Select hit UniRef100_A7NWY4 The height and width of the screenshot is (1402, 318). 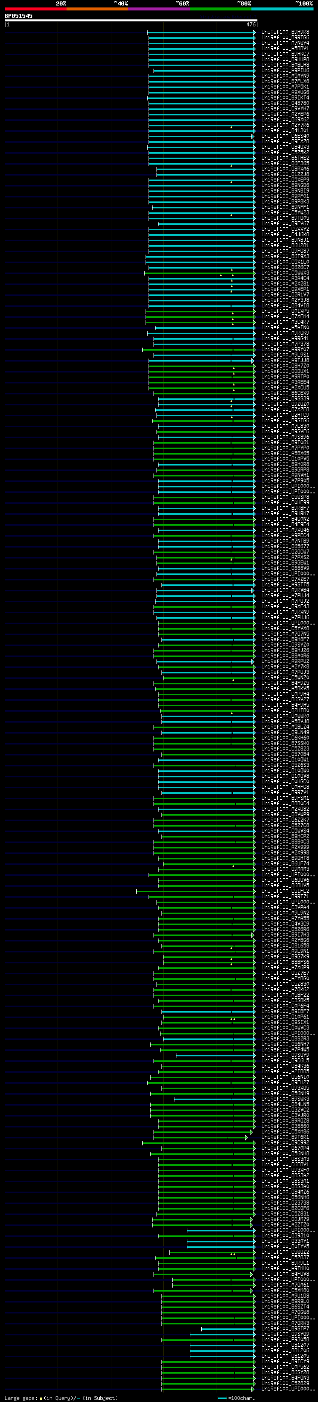(285, 43)
